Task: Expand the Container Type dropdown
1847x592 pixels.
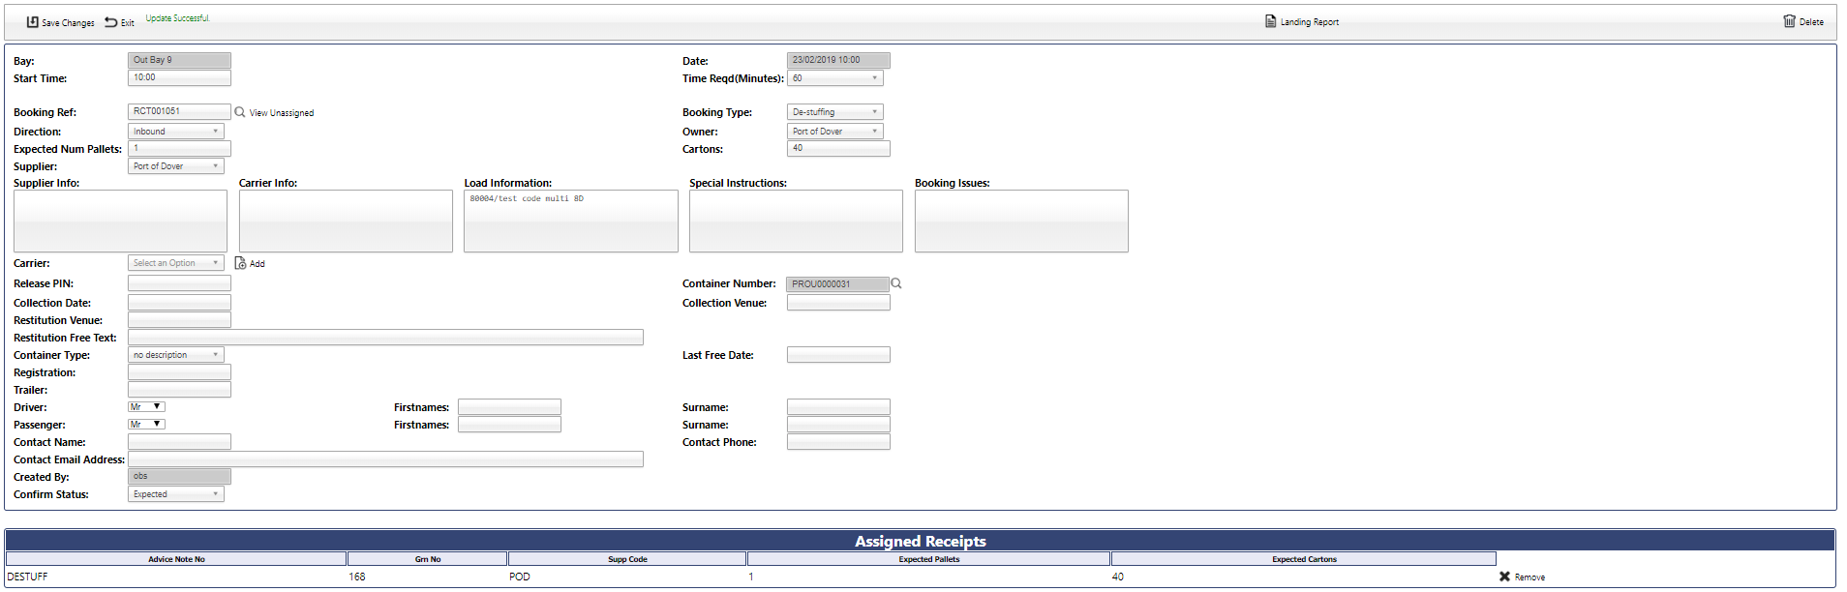Action: (176, 355)
